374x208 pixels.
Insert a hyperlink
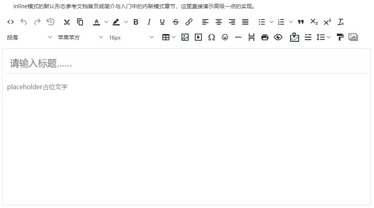tap(189, 22)
